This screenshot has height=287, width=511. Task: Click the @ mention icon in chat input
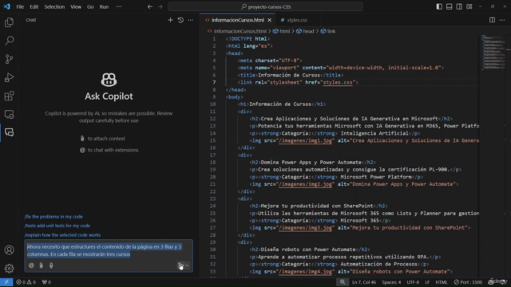(x=31, y=265)
